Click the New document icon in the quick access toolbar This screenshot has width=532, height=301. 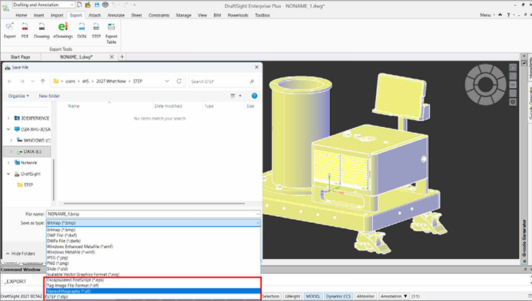coord(79,4)
